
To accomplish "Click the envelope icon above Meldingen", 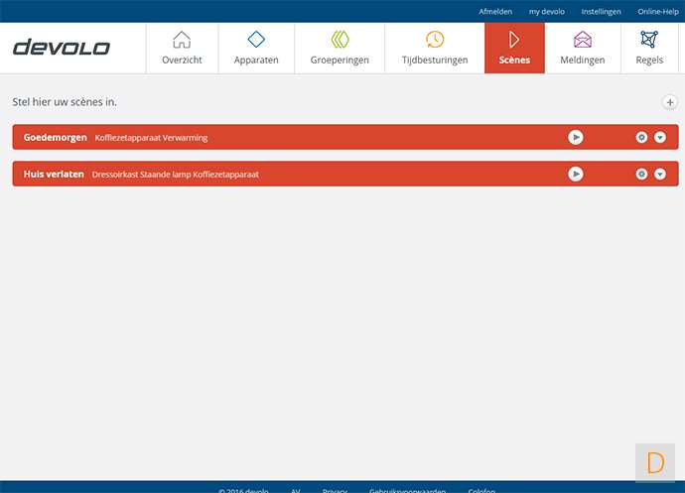I will click(x=583, y=40).
